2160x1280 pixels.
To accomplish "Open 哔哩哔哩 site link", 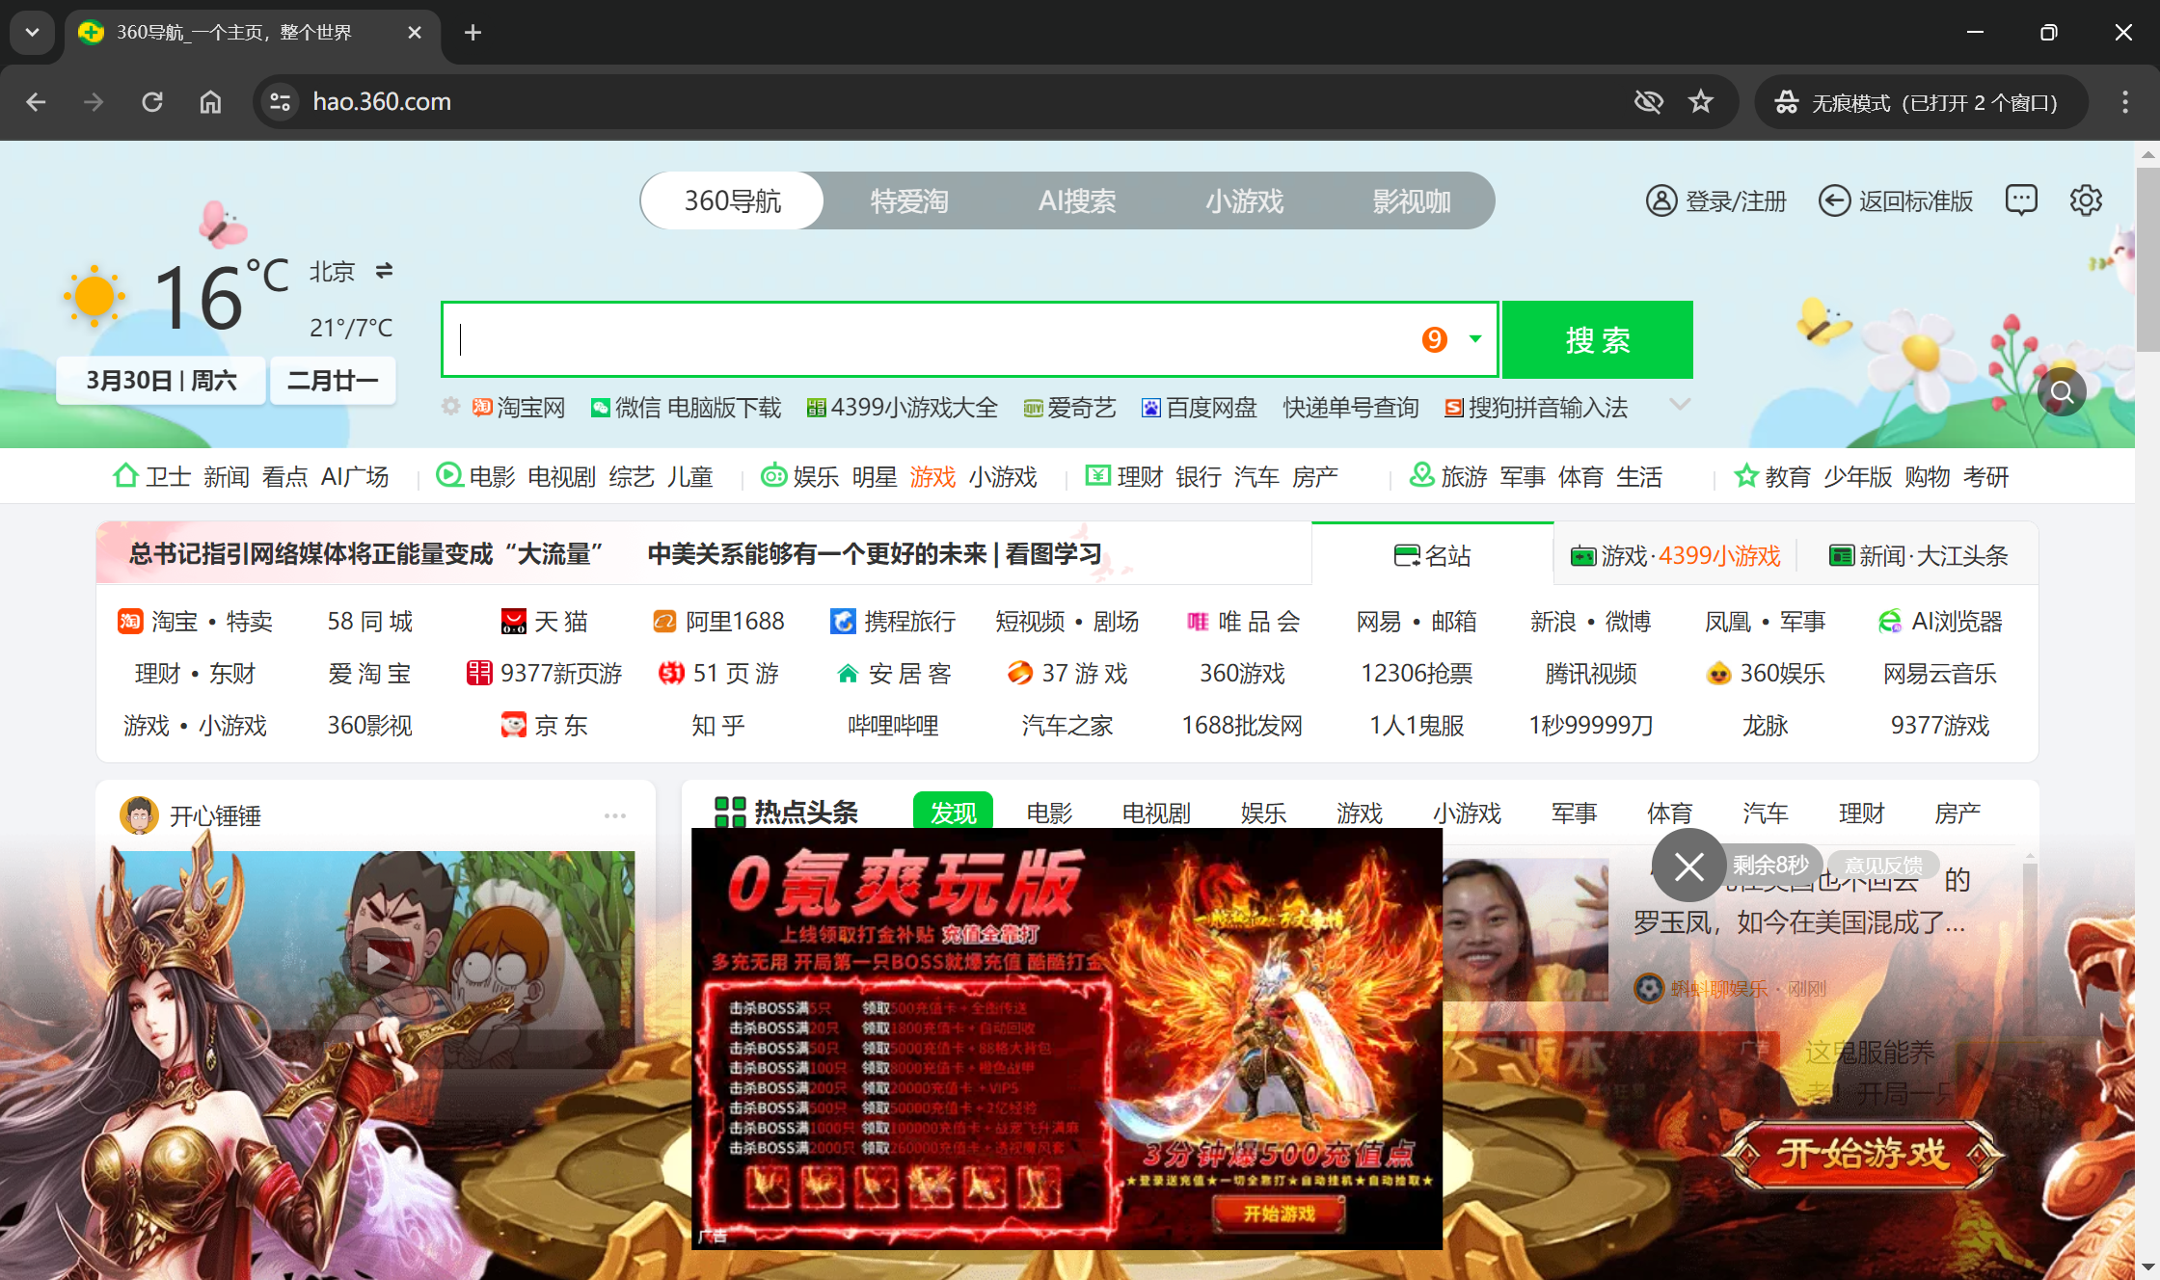I will coord(893,725).
